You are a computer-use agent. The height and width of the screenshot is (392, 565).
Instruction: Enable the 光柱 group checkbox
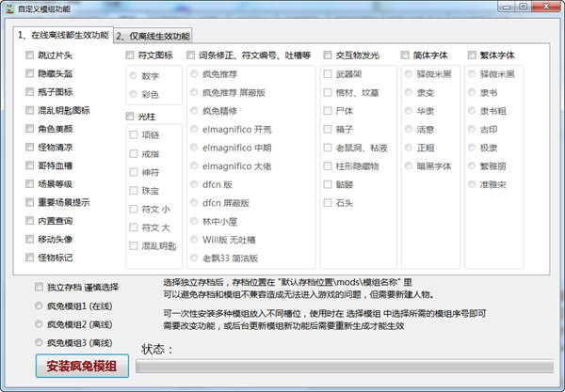pyautogui.click(x=130, y=117)
